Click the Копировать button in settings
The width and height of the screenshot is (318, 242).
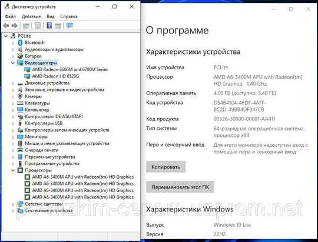point(165,167)
